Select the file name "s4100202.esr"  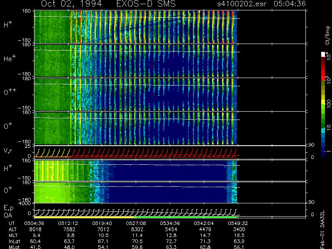tap(242, 4)
